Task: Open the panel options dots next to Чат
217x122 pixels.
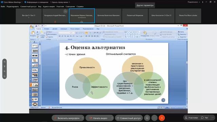Action: coord(213,118)
